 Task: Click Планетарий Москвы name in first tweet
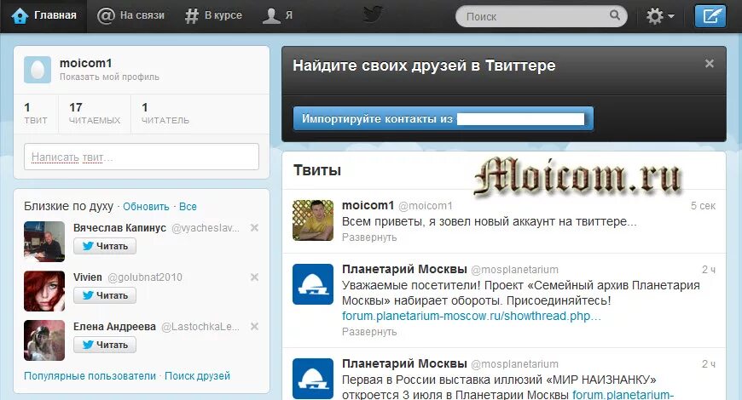tap(404, 269)
